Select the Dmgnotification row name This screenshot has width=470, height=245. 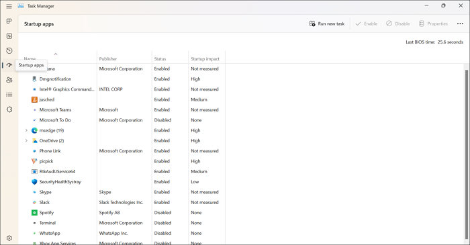coord(55,79)
